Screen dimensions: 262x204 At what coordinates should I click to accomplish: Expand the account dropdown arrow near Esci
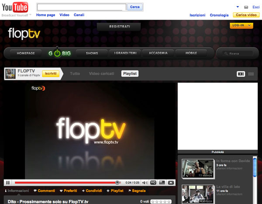(238, 7)
